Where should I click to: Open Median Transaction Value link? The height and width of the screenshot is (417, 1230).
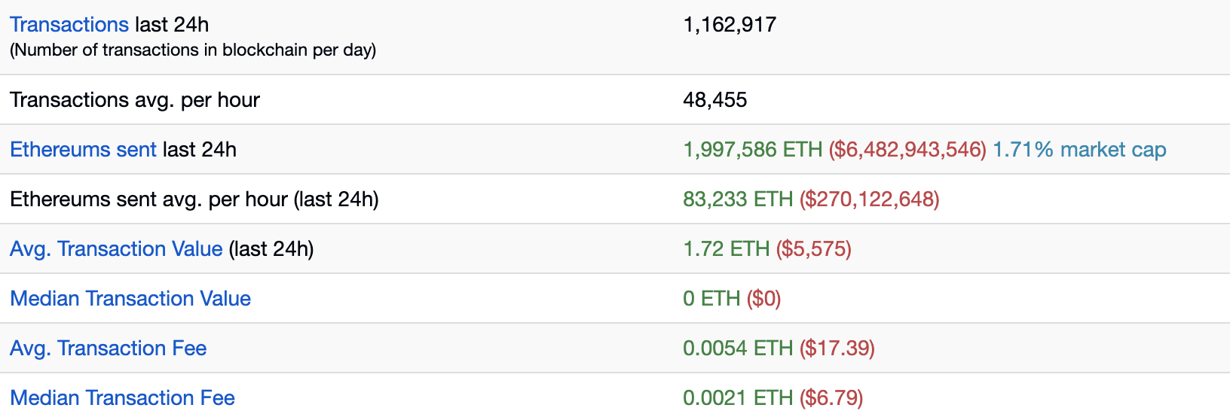[130, 299]
